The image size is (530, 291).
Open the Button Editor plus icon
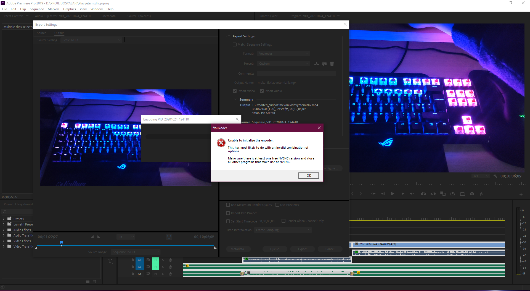point(521,194)
